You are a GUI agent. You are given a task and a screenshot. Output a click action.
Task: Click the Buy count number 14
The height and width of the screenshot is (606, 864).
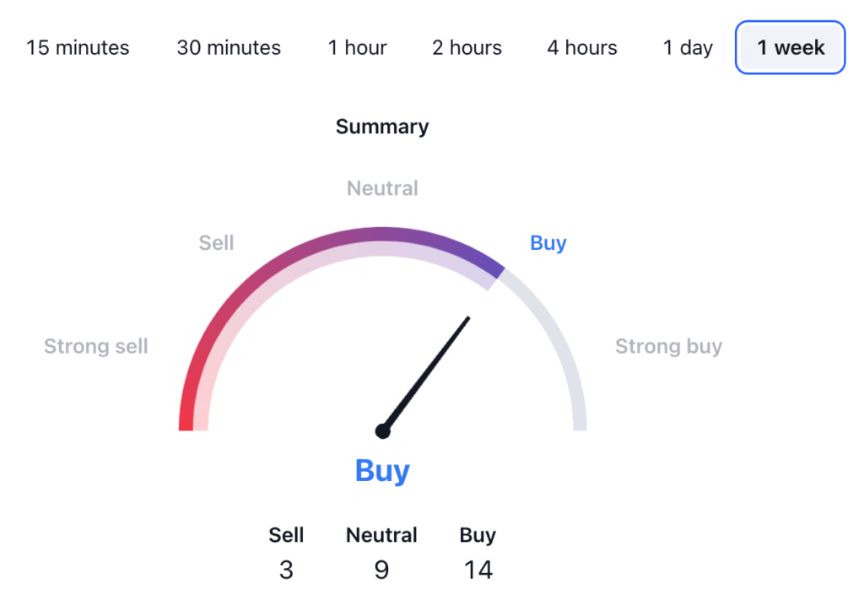[478, 571]
